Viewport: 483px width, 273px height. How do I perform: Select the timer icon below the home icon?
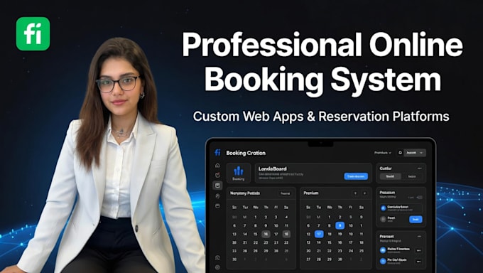click(x=217, y=175)
